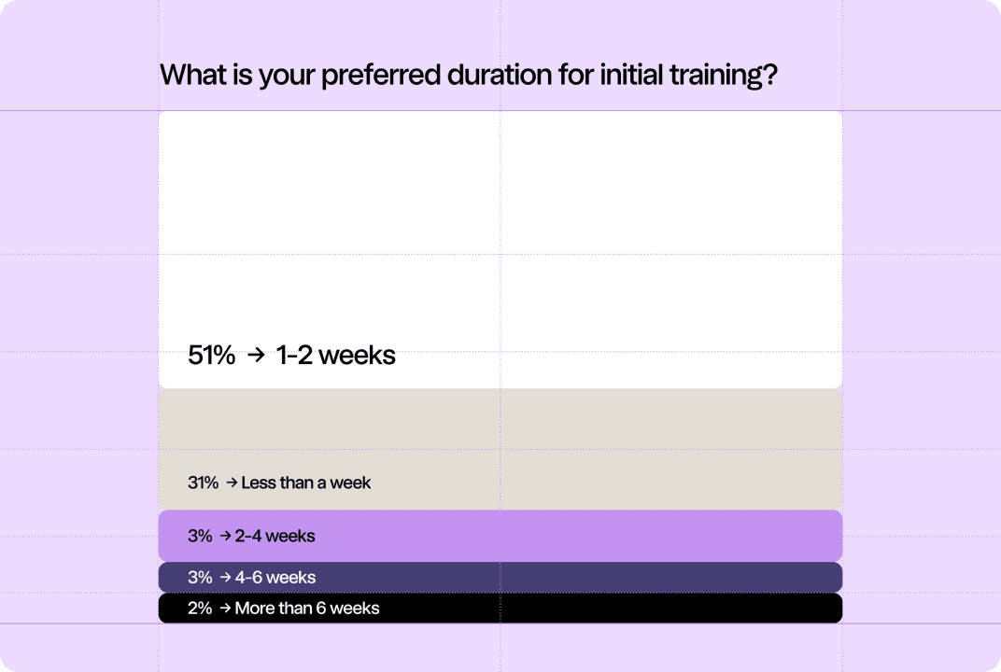Screen dimensions: 1001x672
Task: Click the arrow before More than 6 weeks
Action: click(225, 609)
